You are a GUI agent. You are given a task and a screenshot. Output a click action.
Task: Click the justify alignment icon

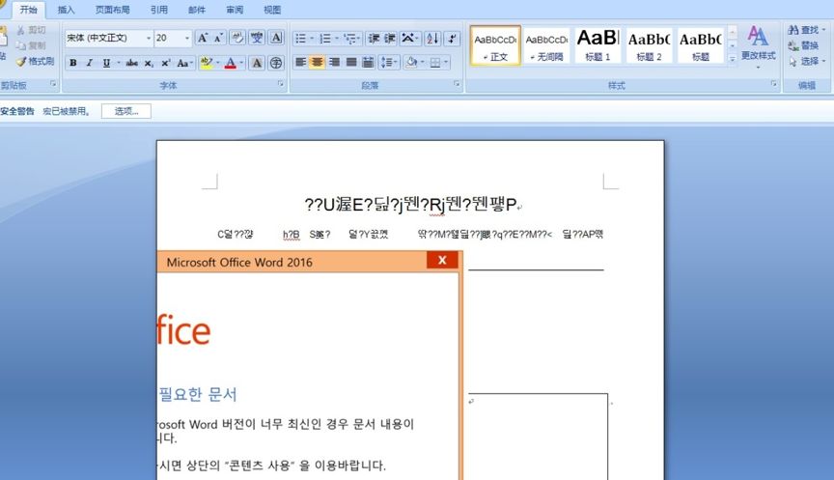tap(350, 63)
